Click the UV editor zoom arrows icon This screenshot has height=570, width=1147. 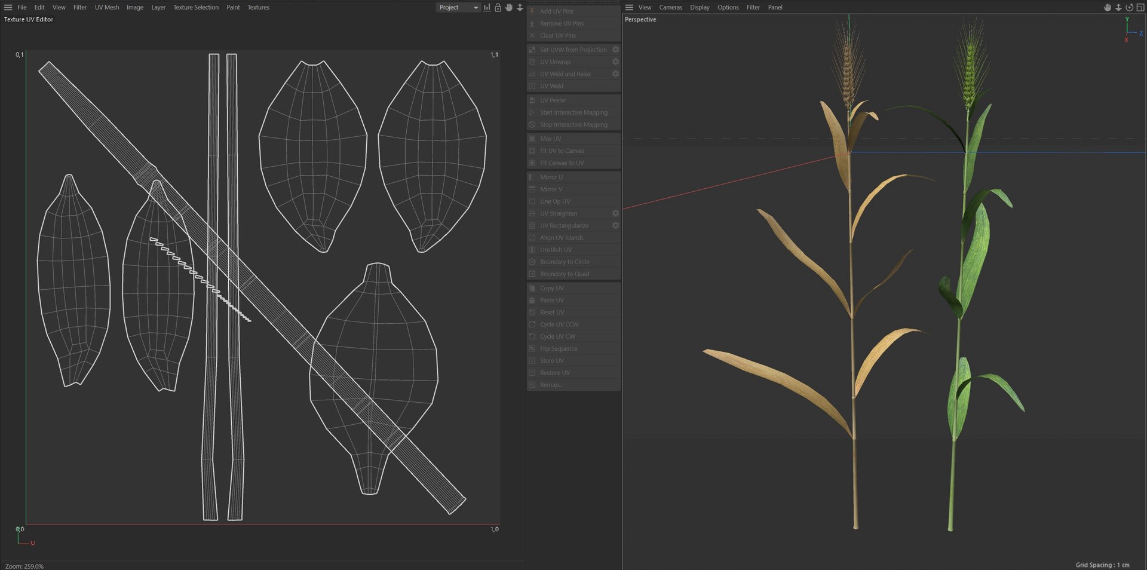[520, 7]
